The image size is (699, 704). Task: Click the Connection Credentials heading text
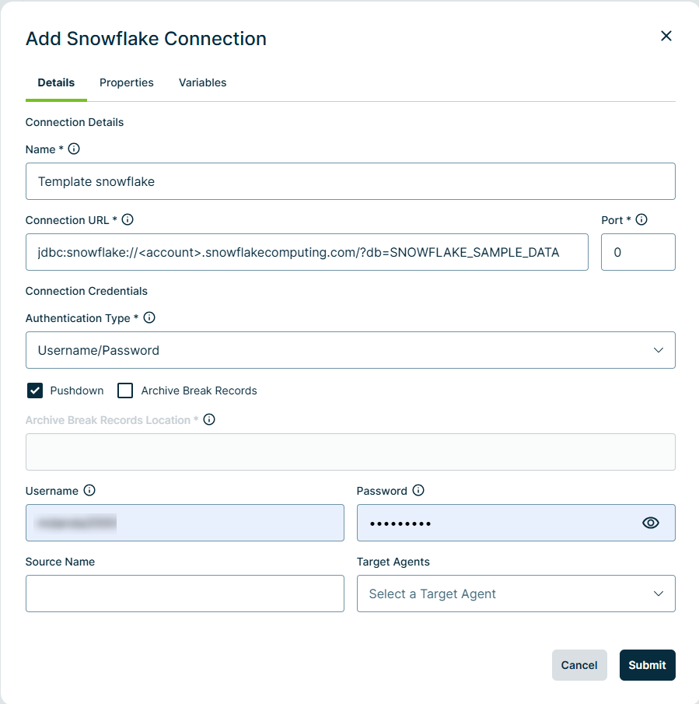pos(86,291)
